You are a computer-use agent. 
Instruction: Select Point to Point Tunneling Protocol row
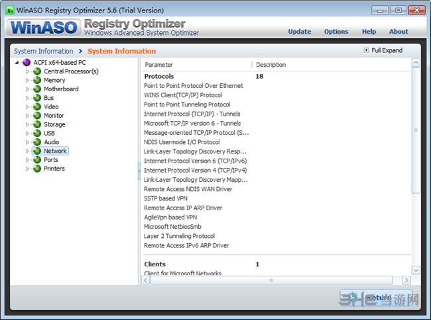277,104
